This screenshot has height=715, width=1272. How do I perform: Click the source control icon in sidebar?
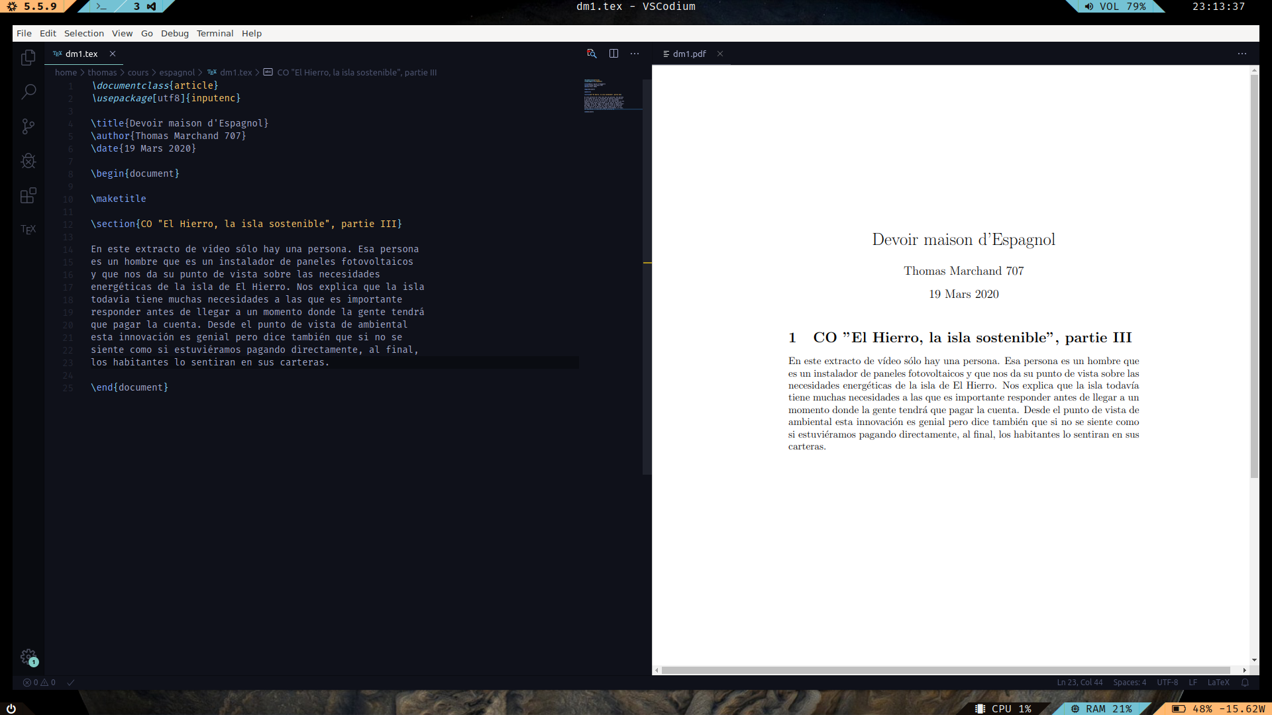coord(27,126)
